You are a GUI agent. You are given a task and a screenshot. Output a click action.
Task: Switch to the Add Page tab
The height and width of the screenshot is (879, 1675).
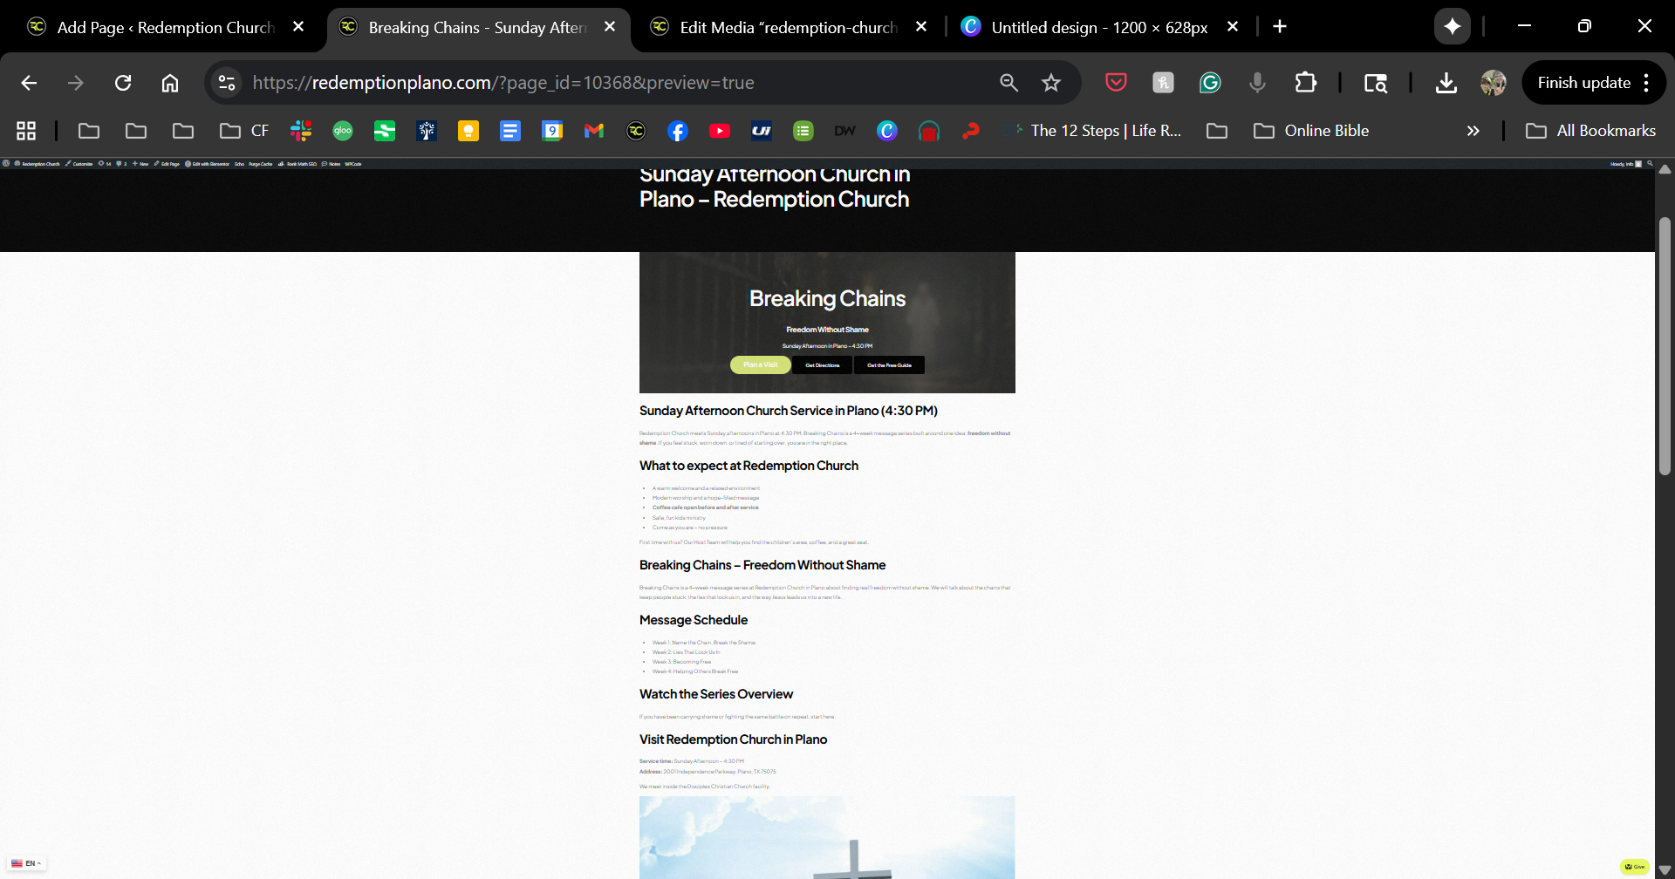(x=165, y=27)
